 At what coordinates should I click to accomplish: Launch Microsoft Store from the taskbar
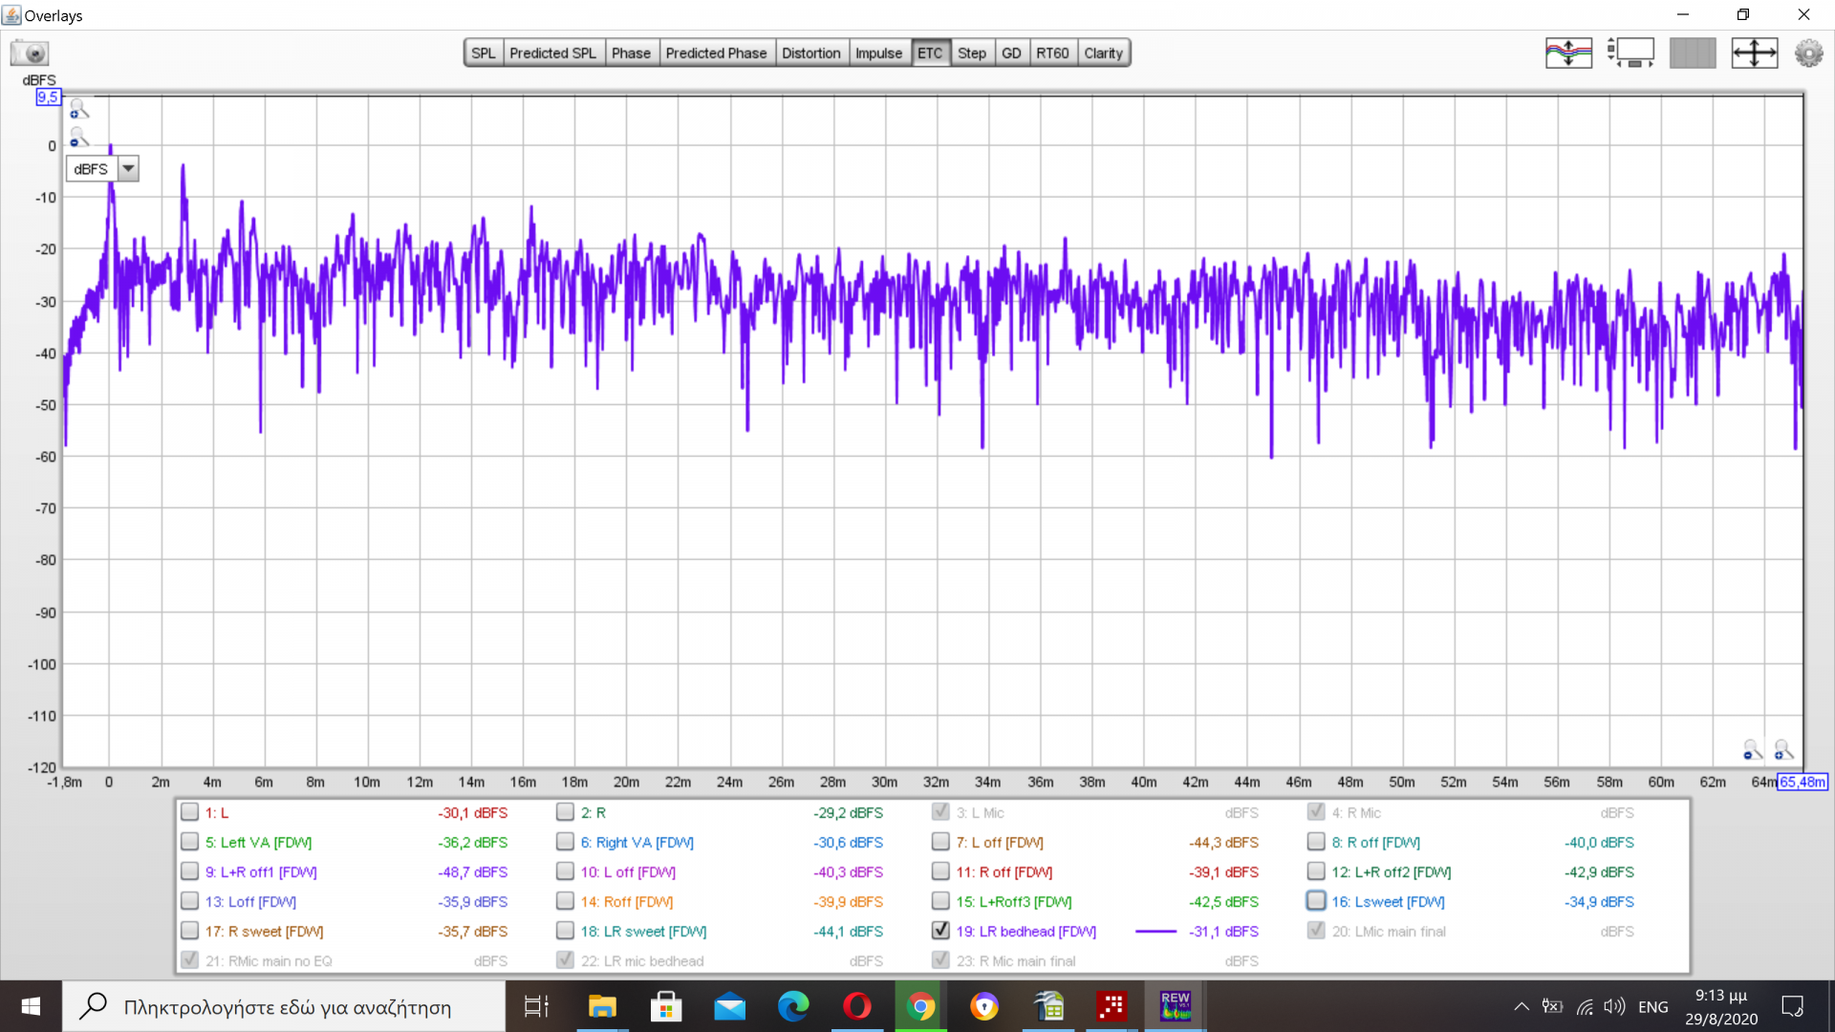point(666,1006)
